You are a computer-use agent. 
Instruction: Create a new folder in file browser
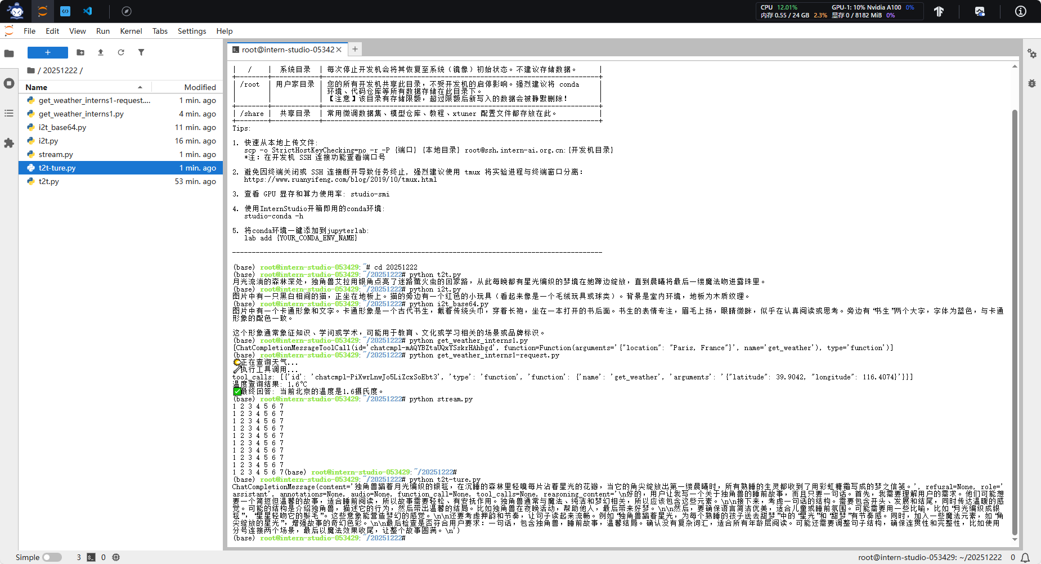tap(80, 52)
